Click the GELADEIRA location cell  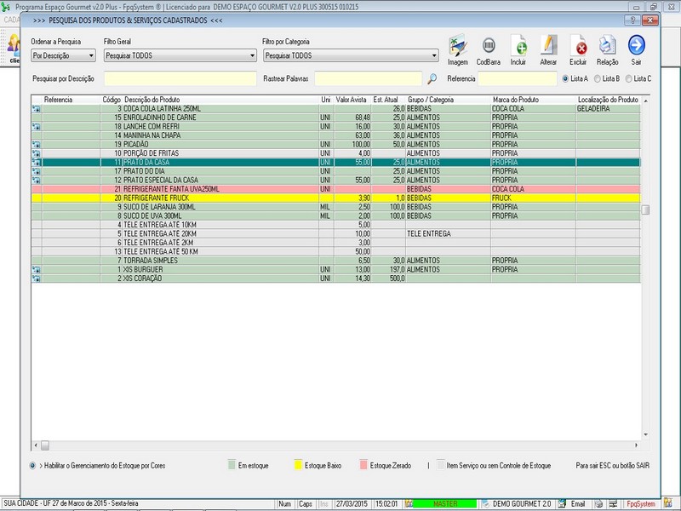click(608, 109)
